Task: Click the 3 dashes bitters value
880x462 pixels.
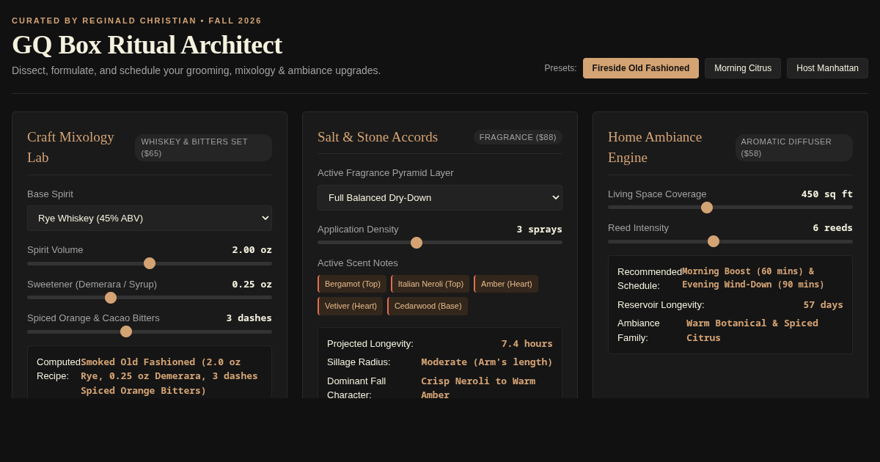Action: pos(249,318)
